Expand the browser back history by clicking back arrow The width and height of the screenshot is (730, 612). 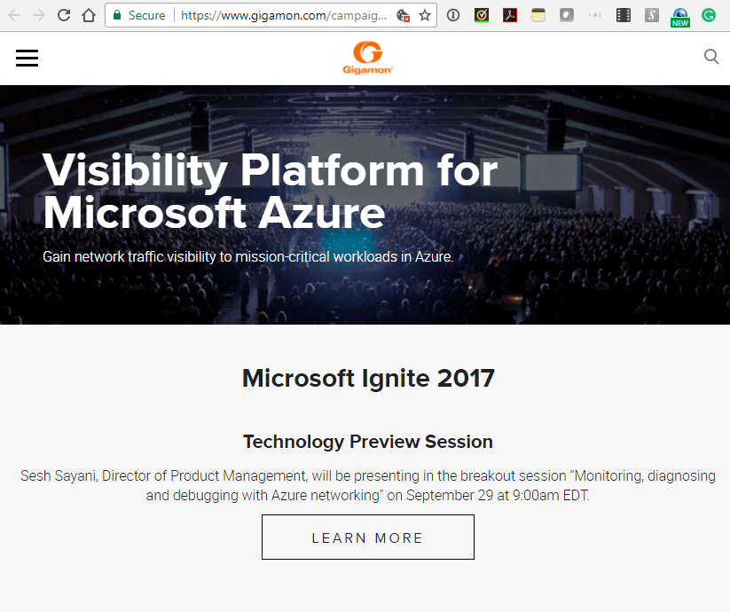click(13, 15)
